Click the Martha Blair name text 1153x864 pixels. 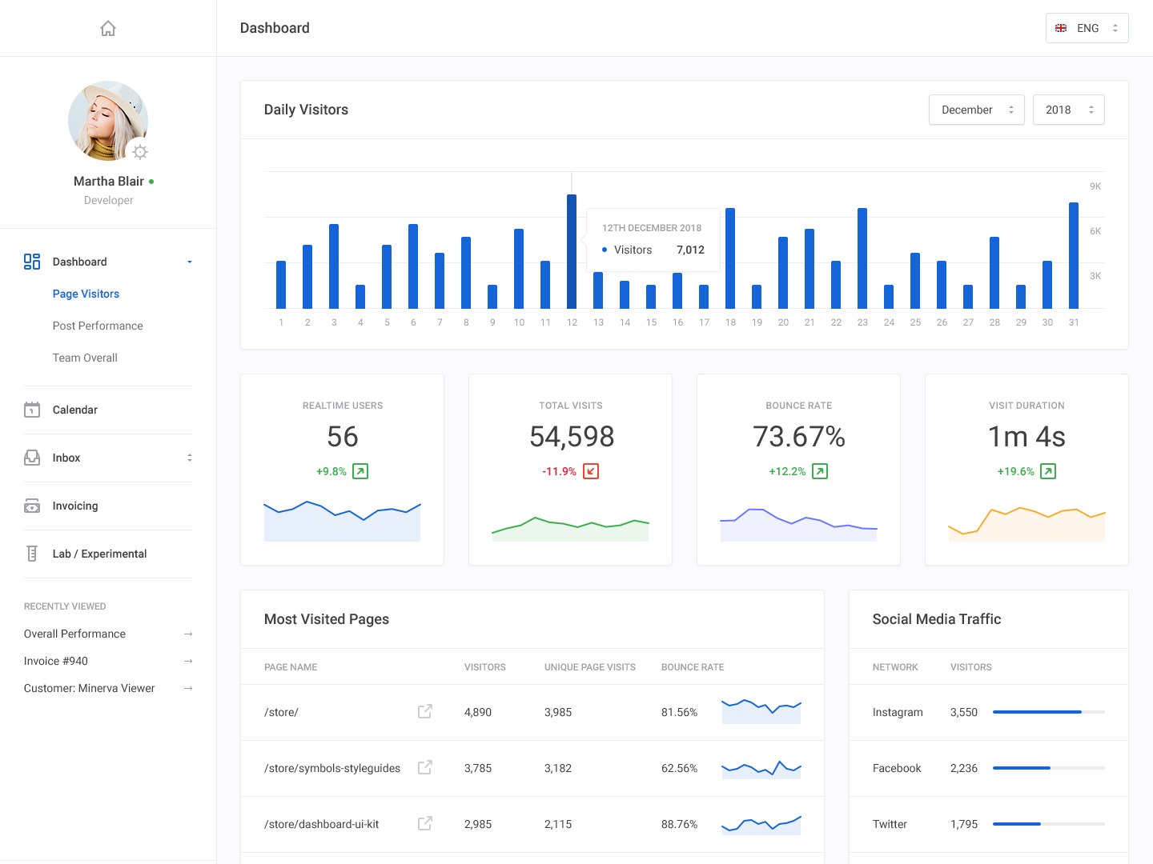(x=109, y=182)
